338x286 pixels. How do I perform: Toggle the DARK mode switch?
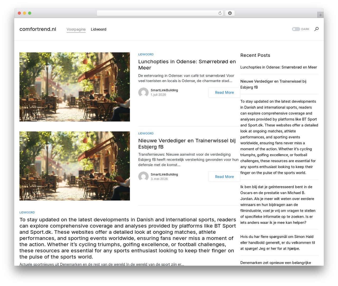296,29
